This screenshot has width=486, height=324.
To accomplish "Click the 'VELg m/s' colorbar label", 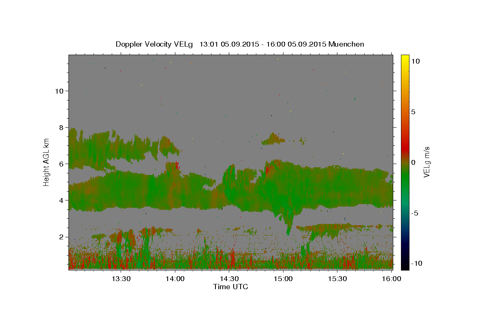I will (426, 162).
